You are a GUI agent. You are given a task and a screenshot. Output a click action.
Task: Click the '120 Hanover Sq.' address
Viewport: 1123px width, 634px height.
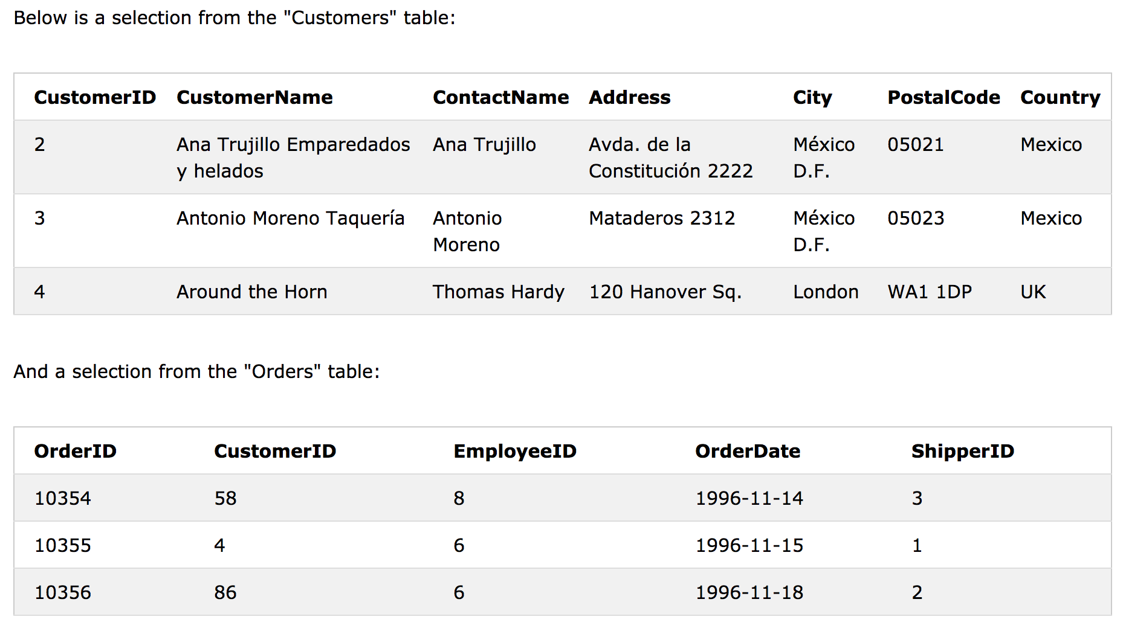[665, 292]
